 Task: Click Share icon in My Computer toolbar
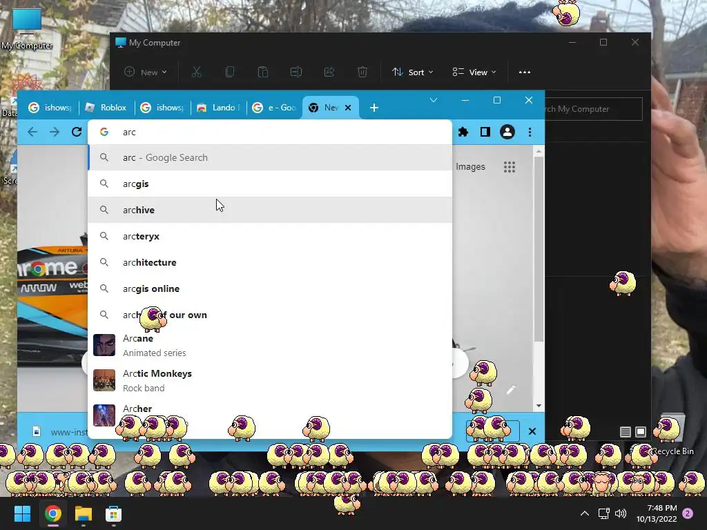(329, 72)
